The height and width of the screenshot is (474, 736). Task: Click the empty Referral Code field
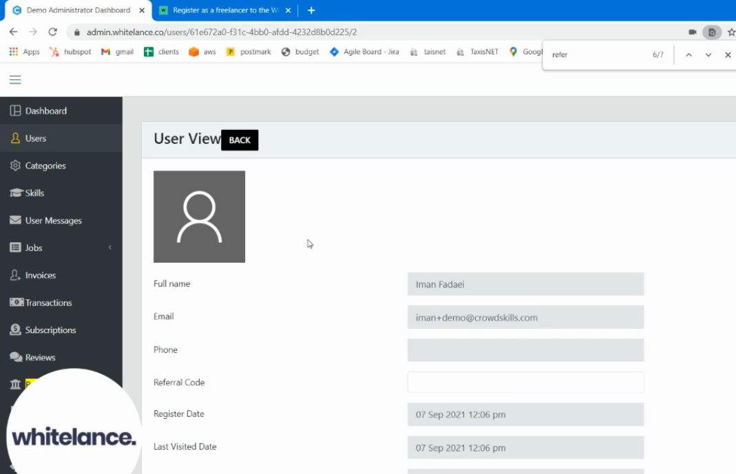tap(526, 382)
